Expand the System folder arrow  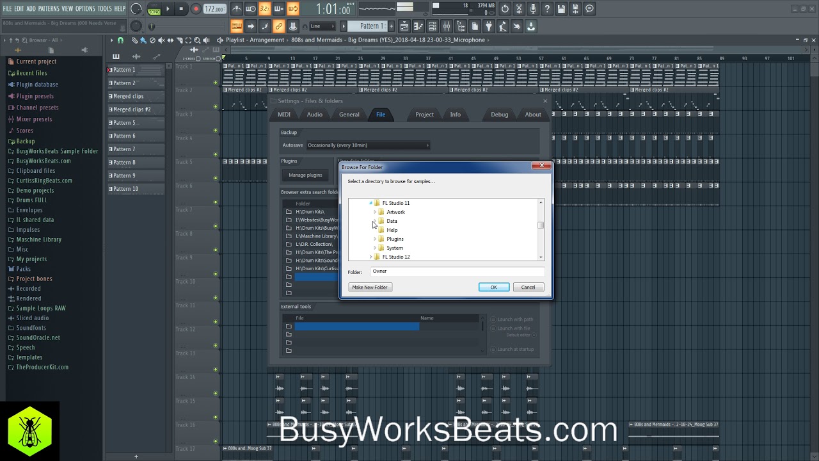click(375, 248)
